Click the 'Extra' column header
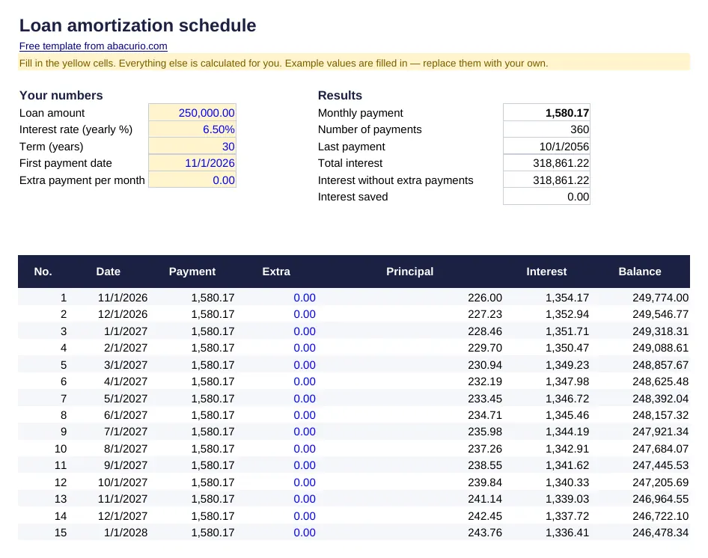Image resolution: width=708 pixels, height=558 pixels. pos(276,272)
